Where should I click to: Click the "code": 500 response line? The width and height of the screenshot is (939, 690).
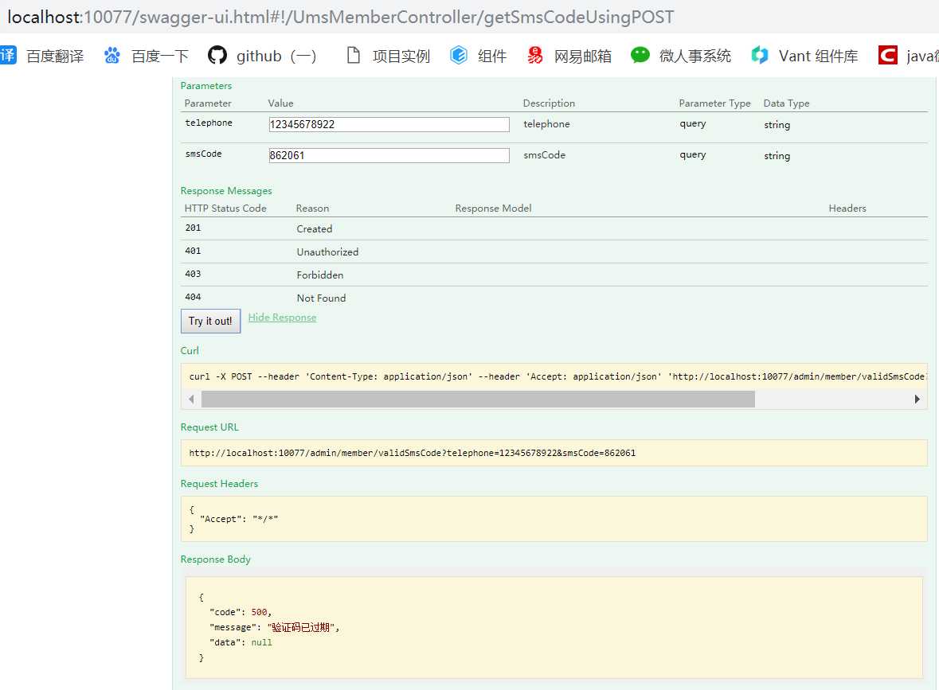coord(241,612)
